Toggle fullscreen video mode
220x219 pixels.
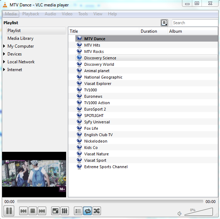pos(55,211)
